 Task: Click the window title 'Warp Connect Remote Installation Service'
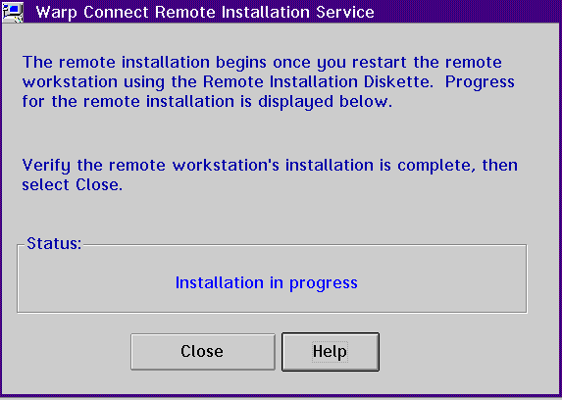click(205, 12)
